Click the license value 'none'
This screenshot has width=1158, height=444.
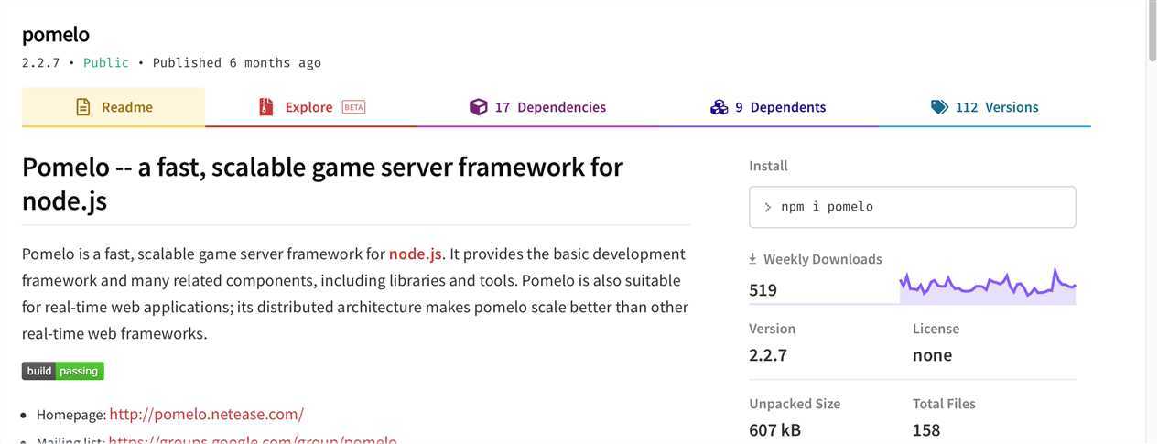pos(932,355)
